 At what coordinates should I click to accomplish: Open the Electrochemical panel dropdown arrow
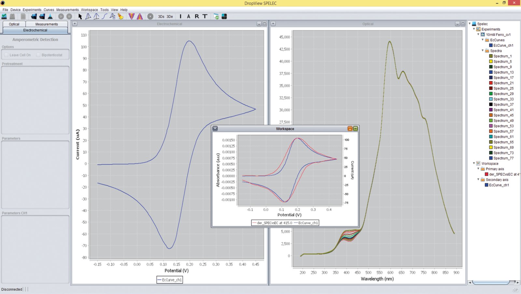75,24
